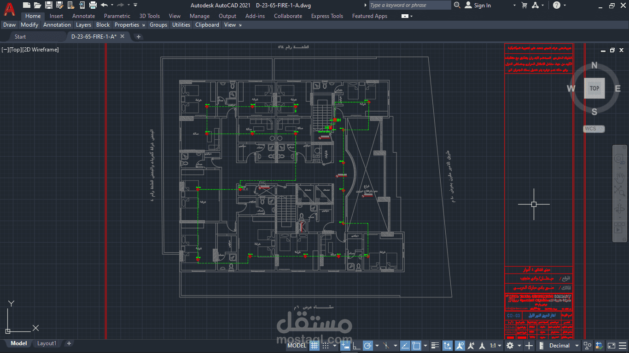Click the keyword search input field
This screenshot has width=629, height=353.
click(x=410, y=5)
